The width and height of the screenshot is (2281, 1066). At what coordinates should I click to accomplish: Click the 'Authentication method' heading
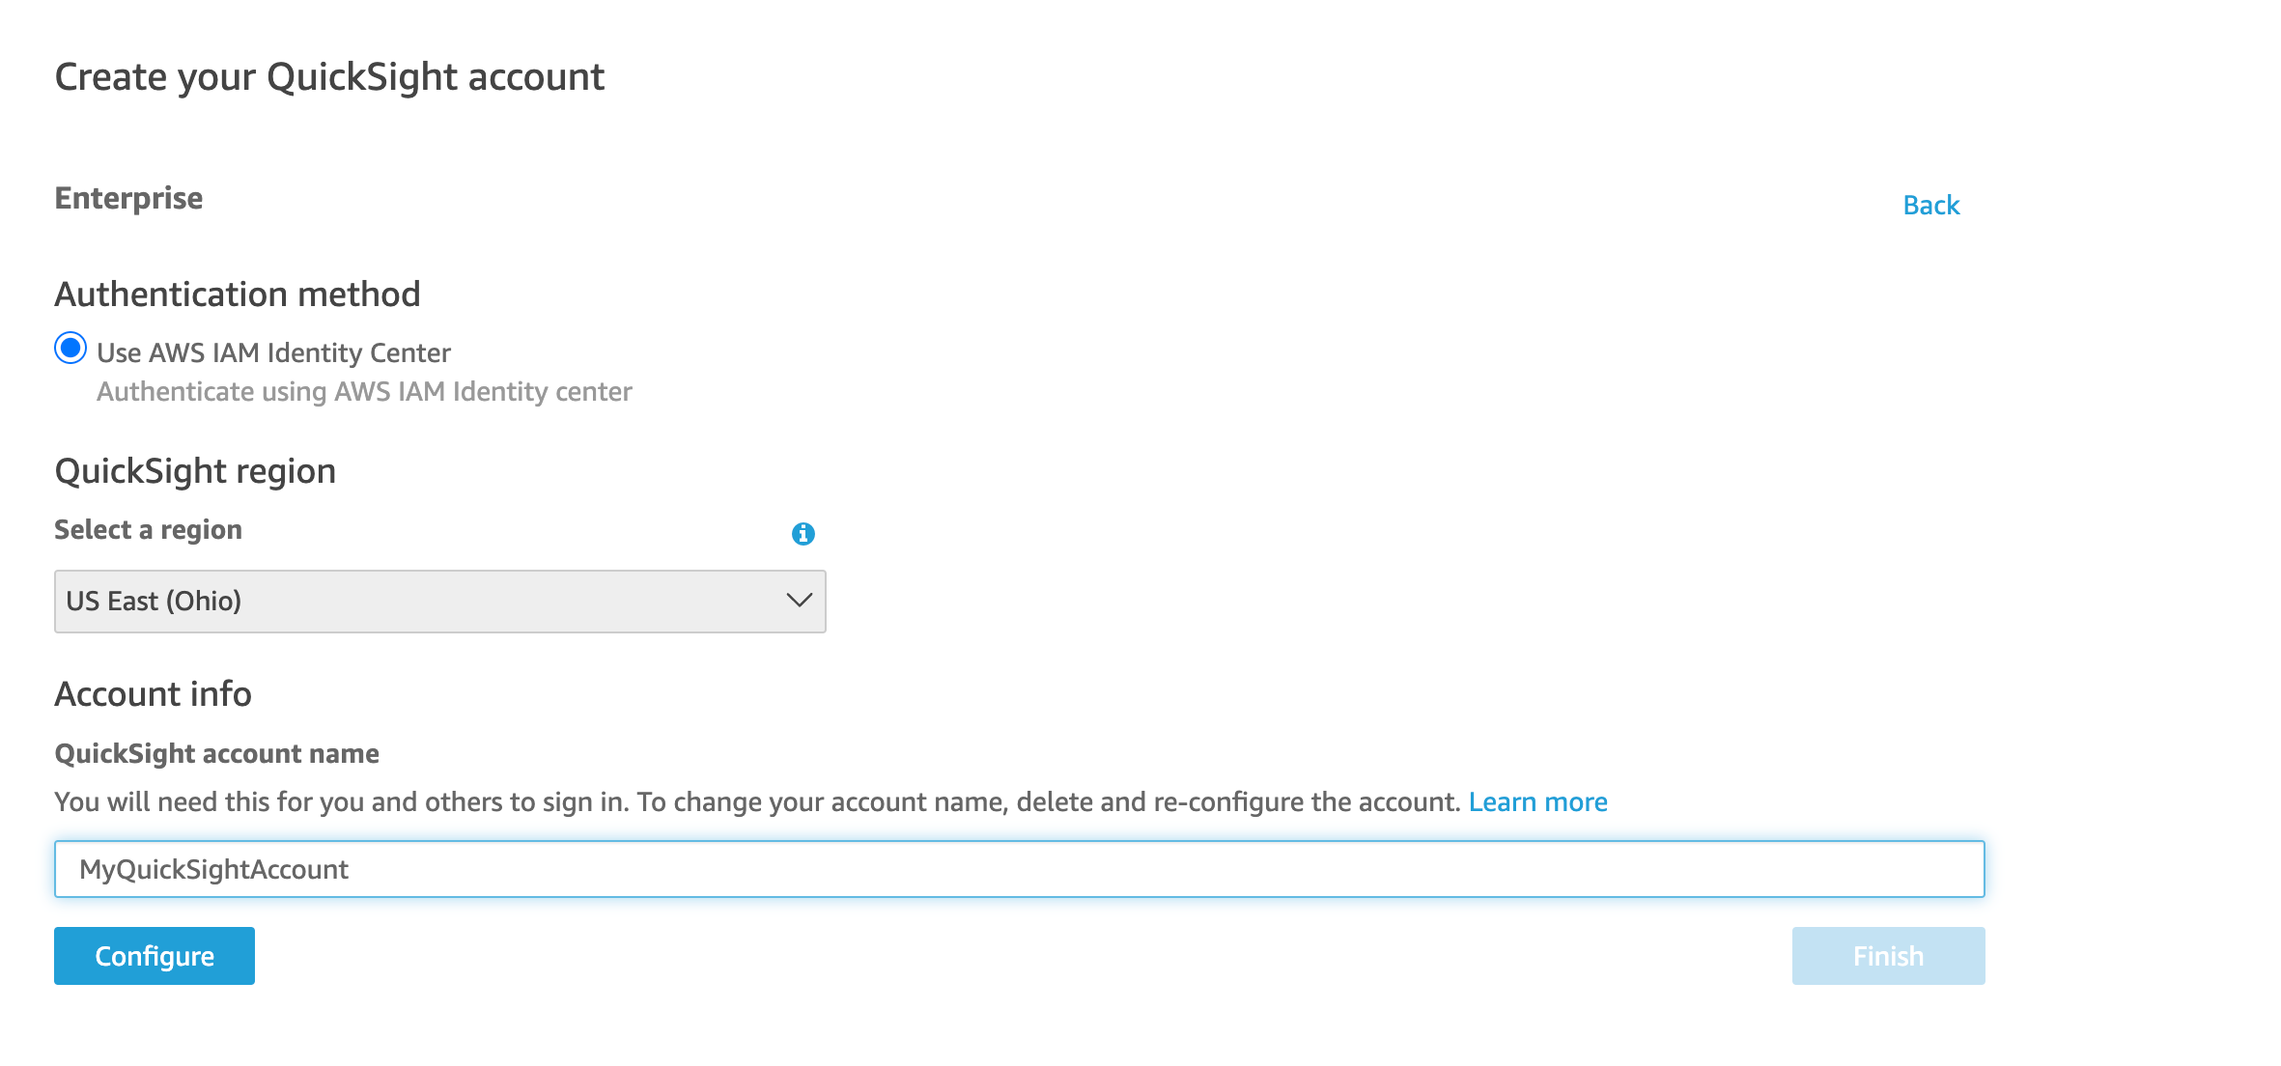tap(238, 295)
